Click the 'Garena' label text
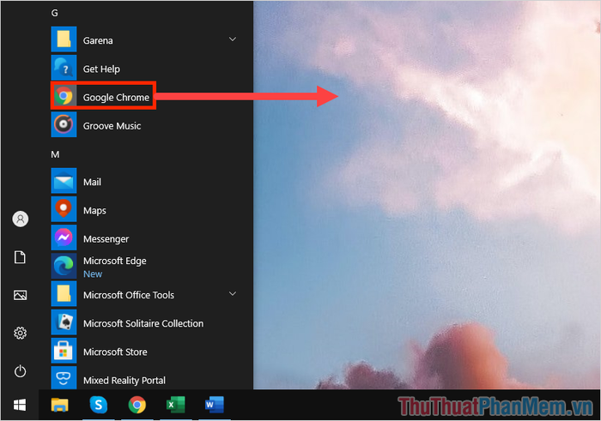601x421 pixels. 98,40
